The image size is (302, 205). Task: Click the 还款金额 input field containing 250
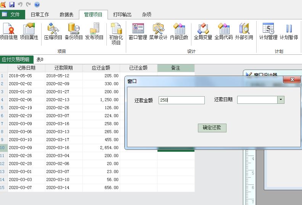pyautogui.click(x=182, y=100)
